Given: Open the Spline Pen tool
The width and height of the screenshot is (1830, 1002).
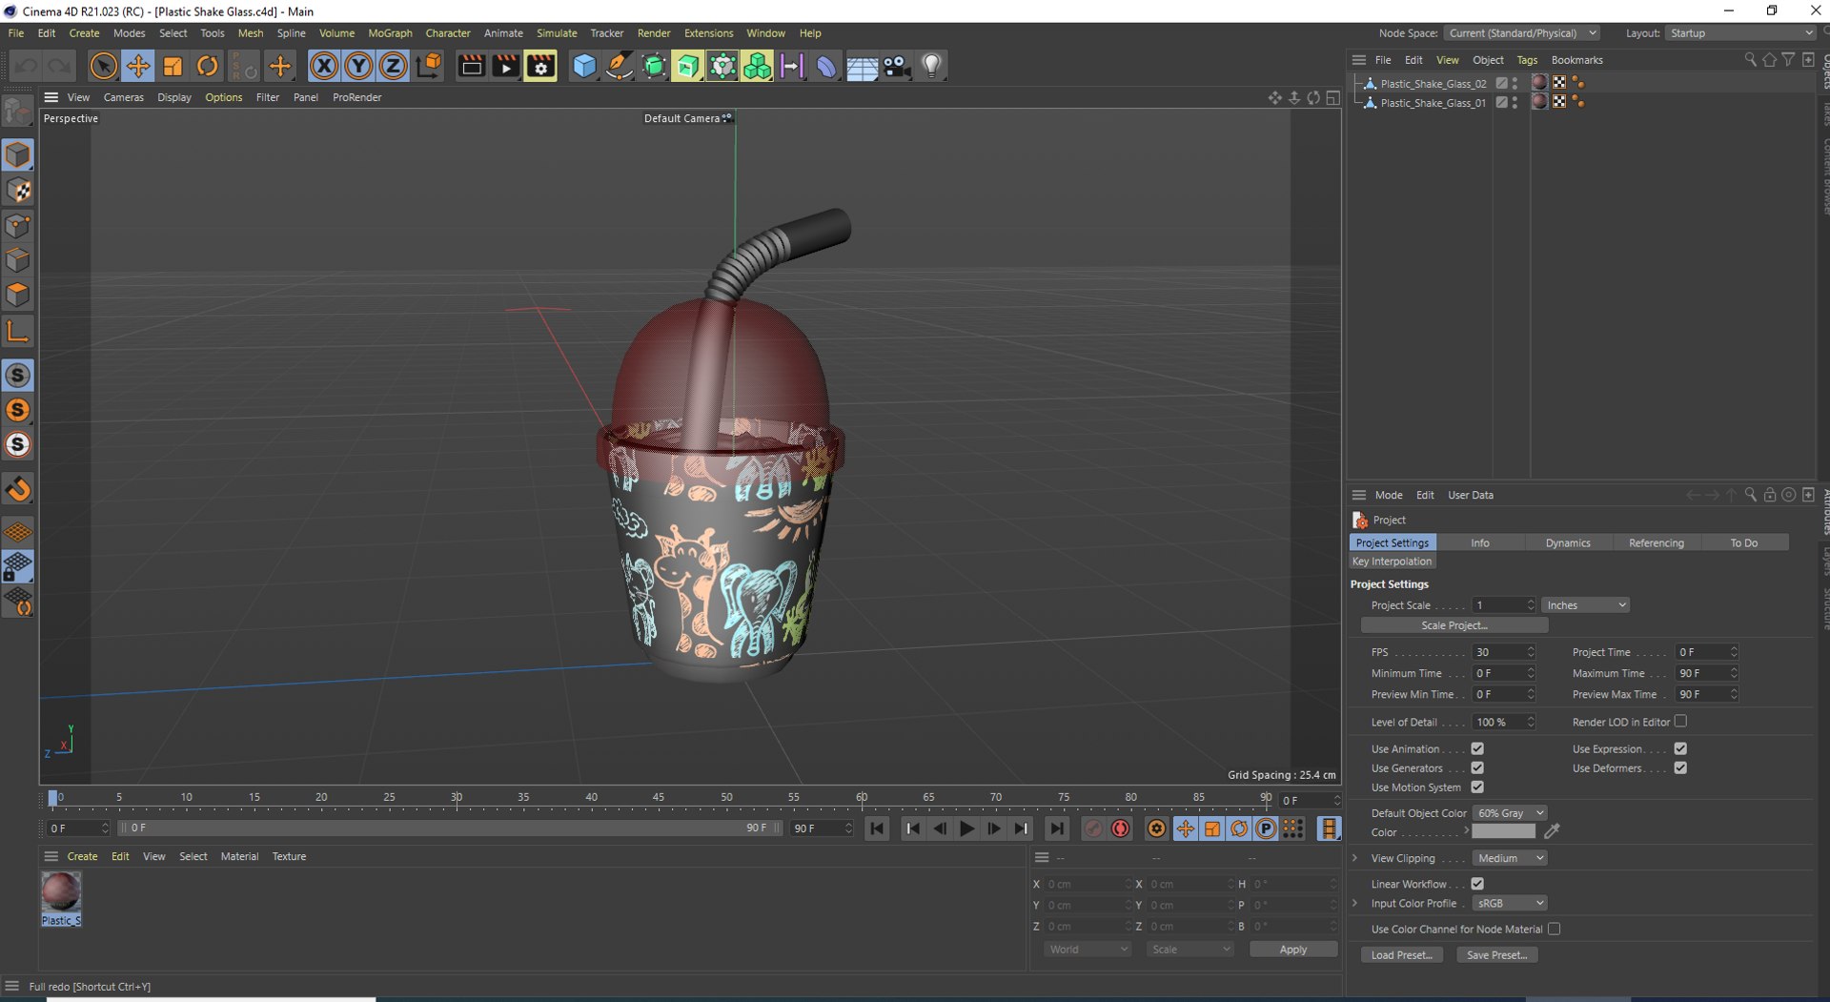Looking at the screenshot, I should pyautogui.click(x=619, y=66).
